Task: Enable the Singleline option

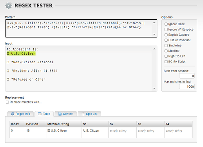Action: pyautogui.click(x=166, y=46)
